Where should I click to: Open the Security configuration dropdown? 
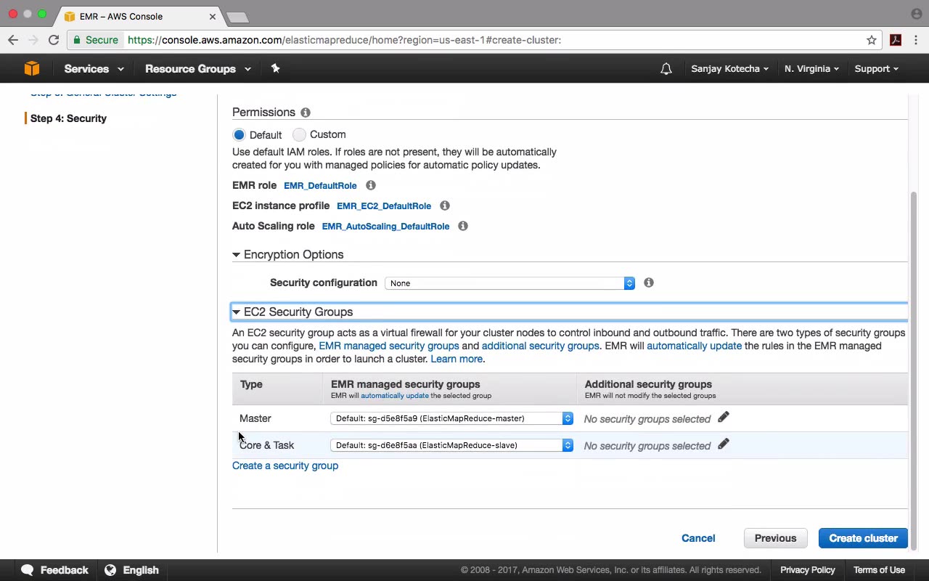[x=509, y=283]
